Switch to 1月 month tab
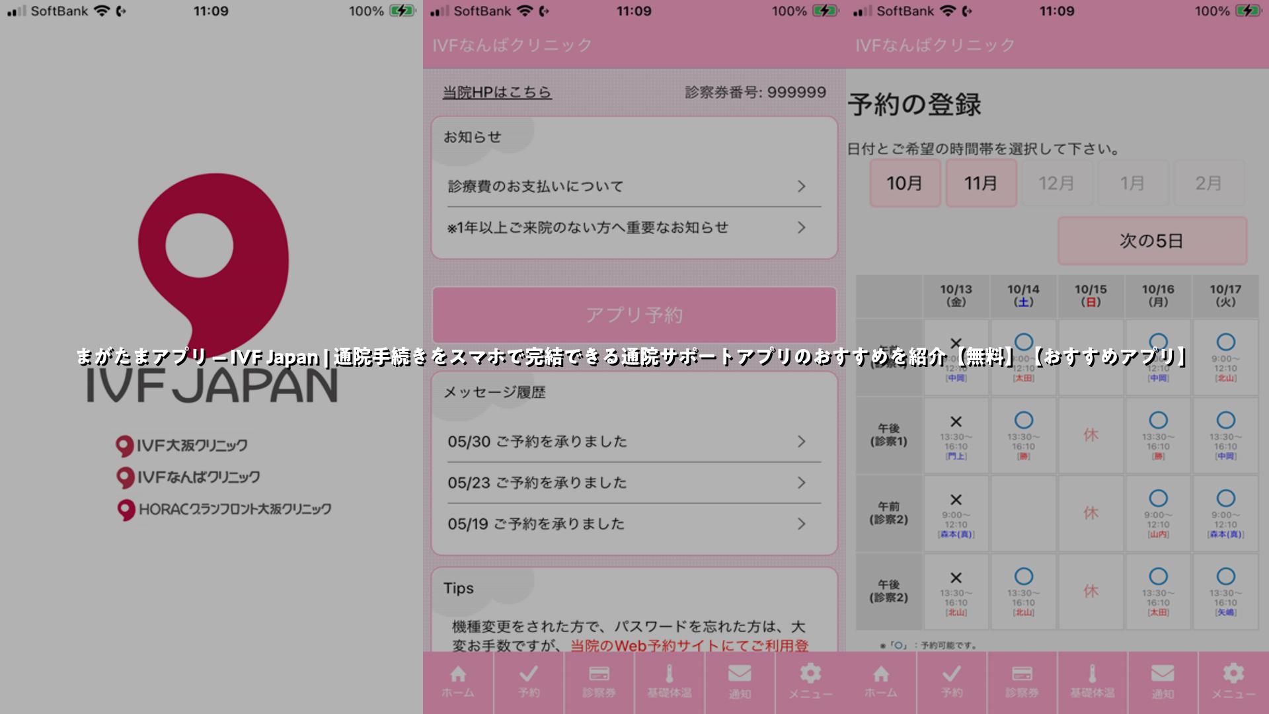The width and height of the screenshot is (1269, 714). coord(1133,183)
